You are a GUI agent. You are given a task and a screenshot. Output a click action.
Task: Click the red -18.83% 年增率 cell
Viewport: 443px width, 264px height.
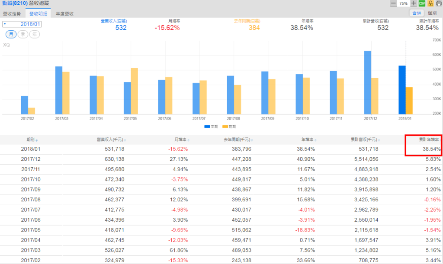(305, 230)
